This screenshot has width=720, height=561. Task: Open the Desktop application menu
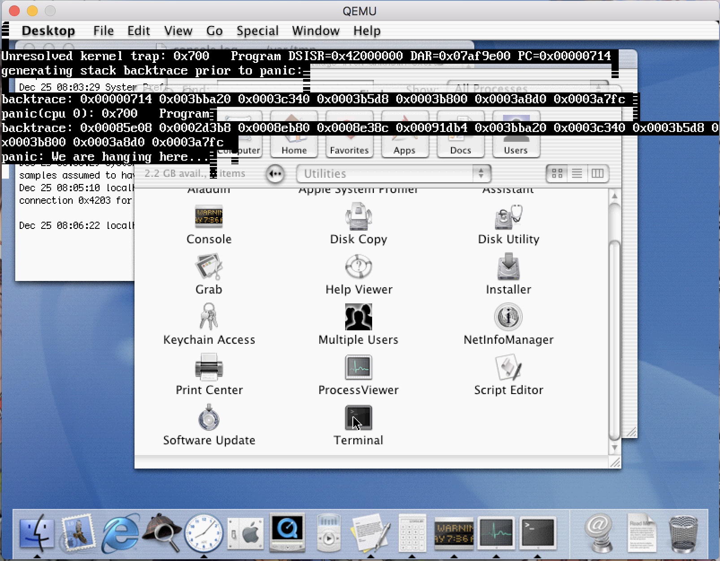pyautogui.click(x=48, y=31)
